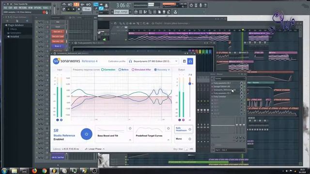
Task: Open the EDIT menu in FL Studio
Action: click(x=10, y=8)
